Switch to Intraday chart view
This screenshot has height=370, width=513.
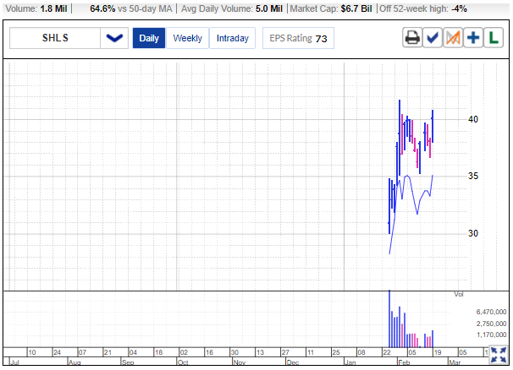[233, 39]
